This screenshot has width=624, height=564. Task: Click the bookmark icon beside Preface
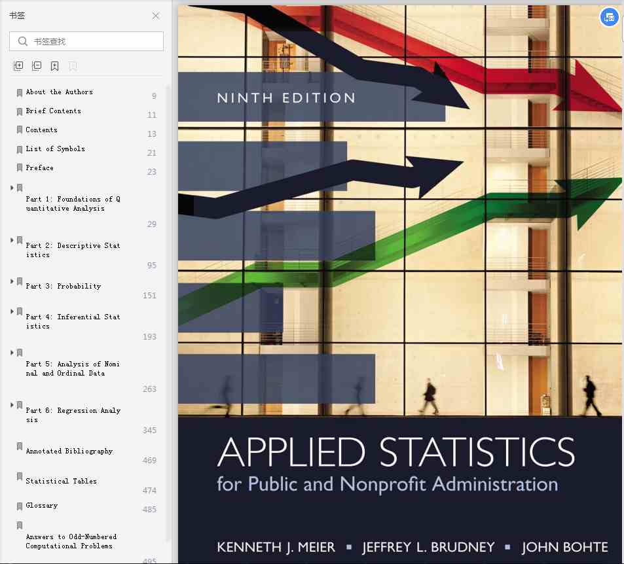click(x=20, y=167)
